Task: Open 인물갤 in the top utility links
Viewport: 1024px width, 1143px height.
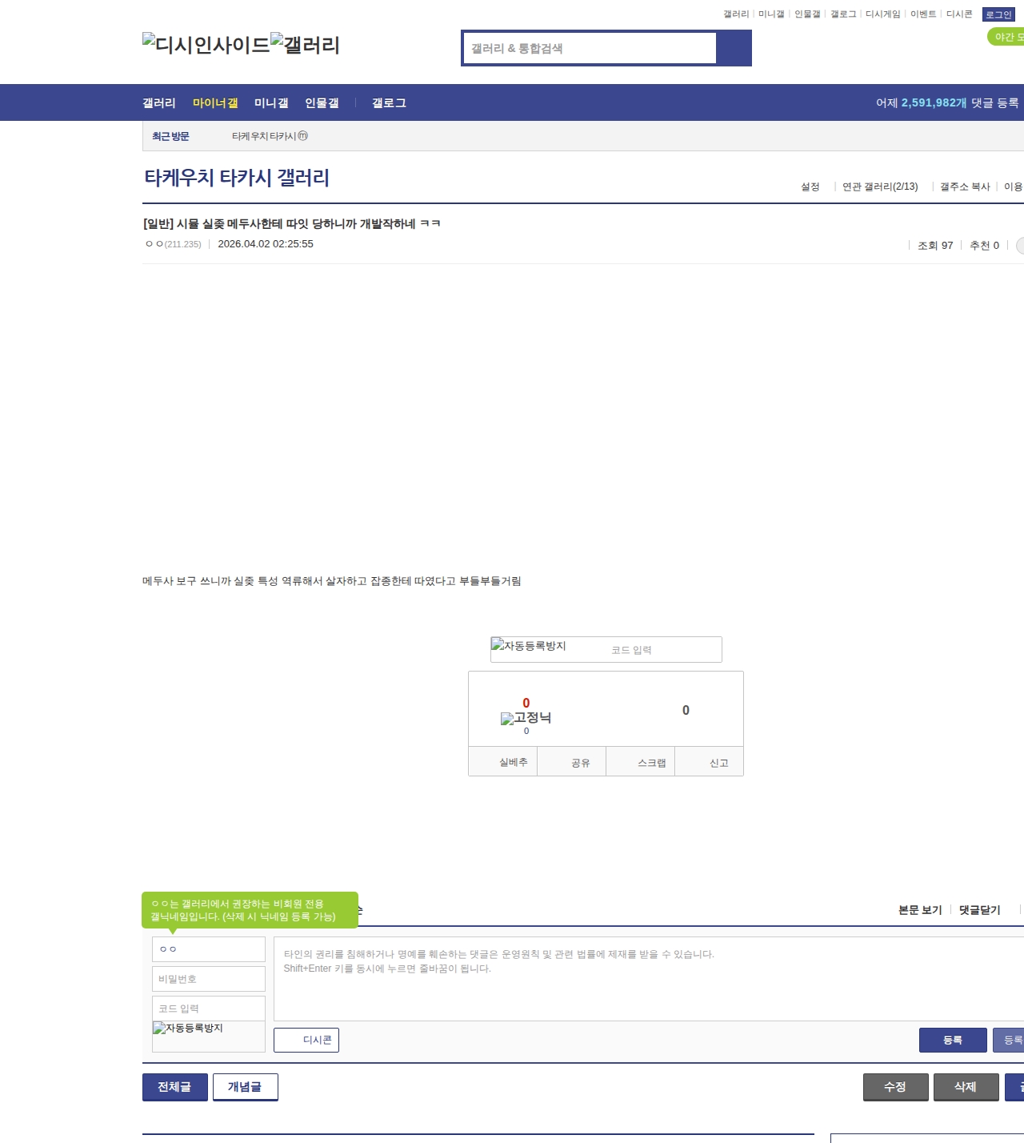Action: click(x=807, y=14)
